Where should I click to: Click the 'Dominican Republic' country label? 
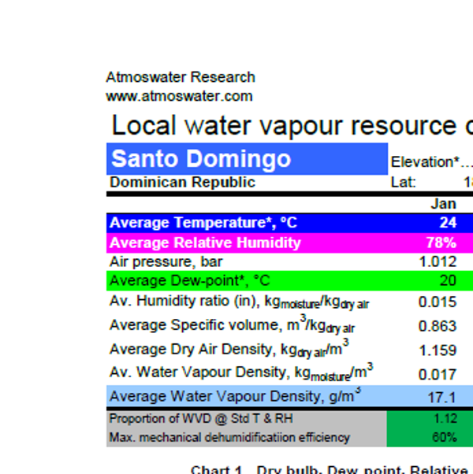[182, 183]
